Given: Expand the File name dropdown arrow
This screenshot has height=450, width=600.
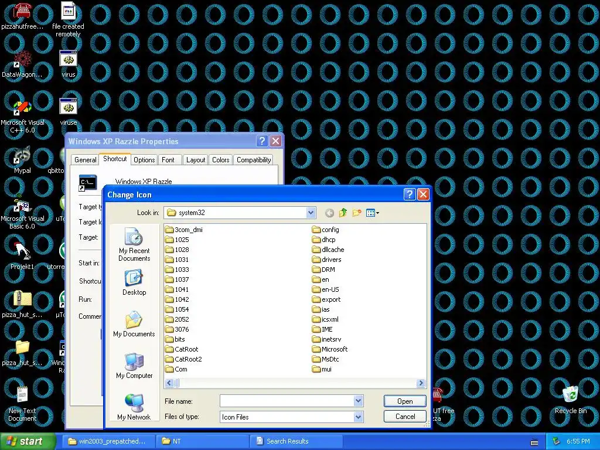Looking at the screenshot, I should pyautogui.click(x=358, y=401).
